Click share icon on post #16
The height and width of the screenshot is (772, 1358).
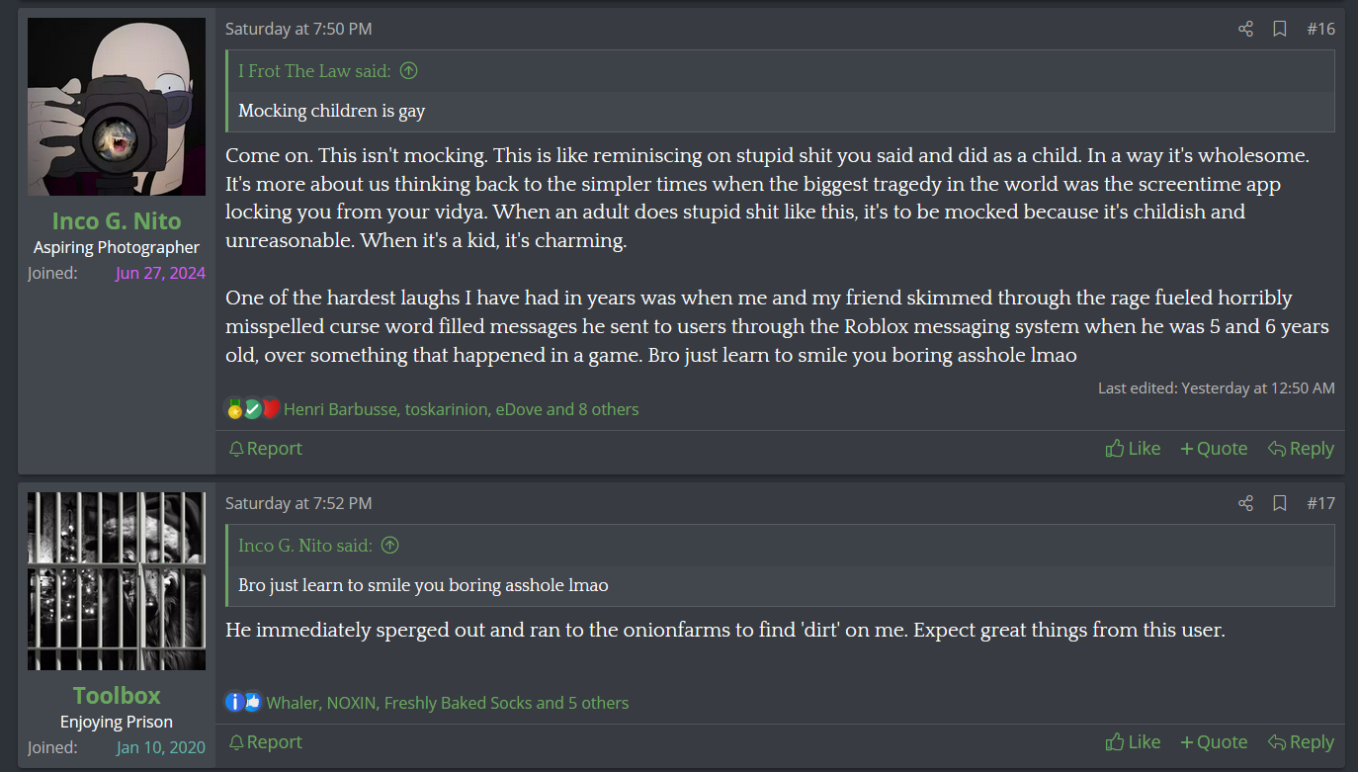pos(1245,29)
